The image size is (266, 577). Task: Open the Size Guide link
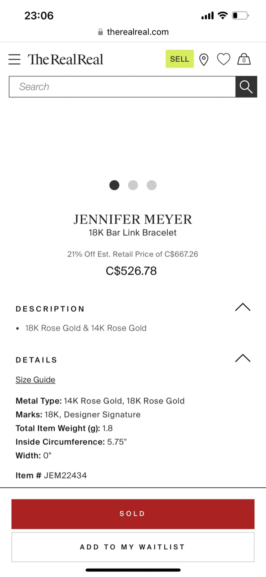[35, 380]
